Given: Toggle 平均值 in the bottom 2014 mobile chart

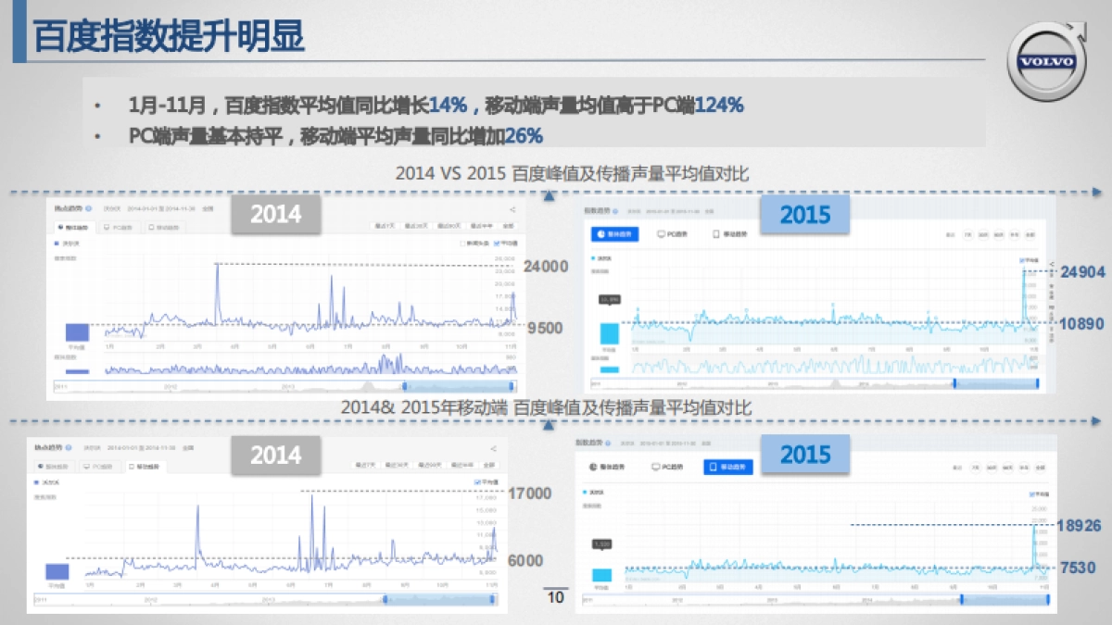Looking at the screenshot, I should (476, 480).
